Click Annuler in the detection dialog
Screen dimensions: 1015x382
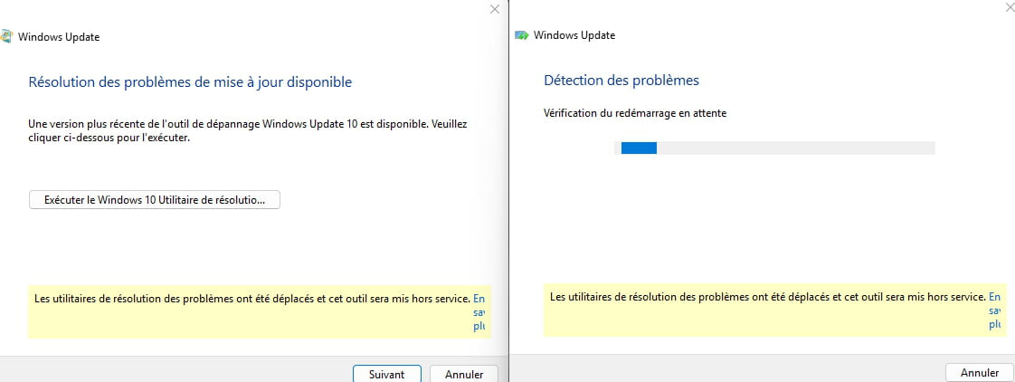[980, 373]
